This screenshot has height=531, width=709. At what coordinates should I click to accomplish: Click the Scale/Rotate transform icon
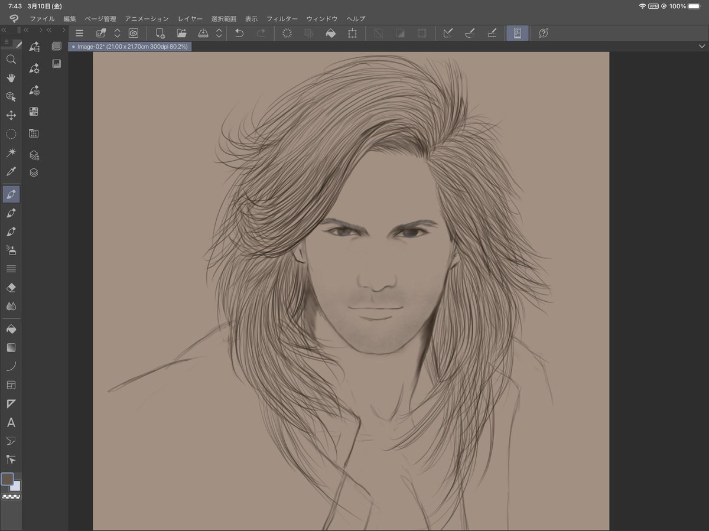tap(353, 33)
